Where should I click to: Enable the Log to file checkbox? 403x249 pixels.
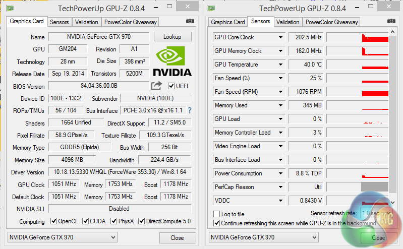point(217,214)
